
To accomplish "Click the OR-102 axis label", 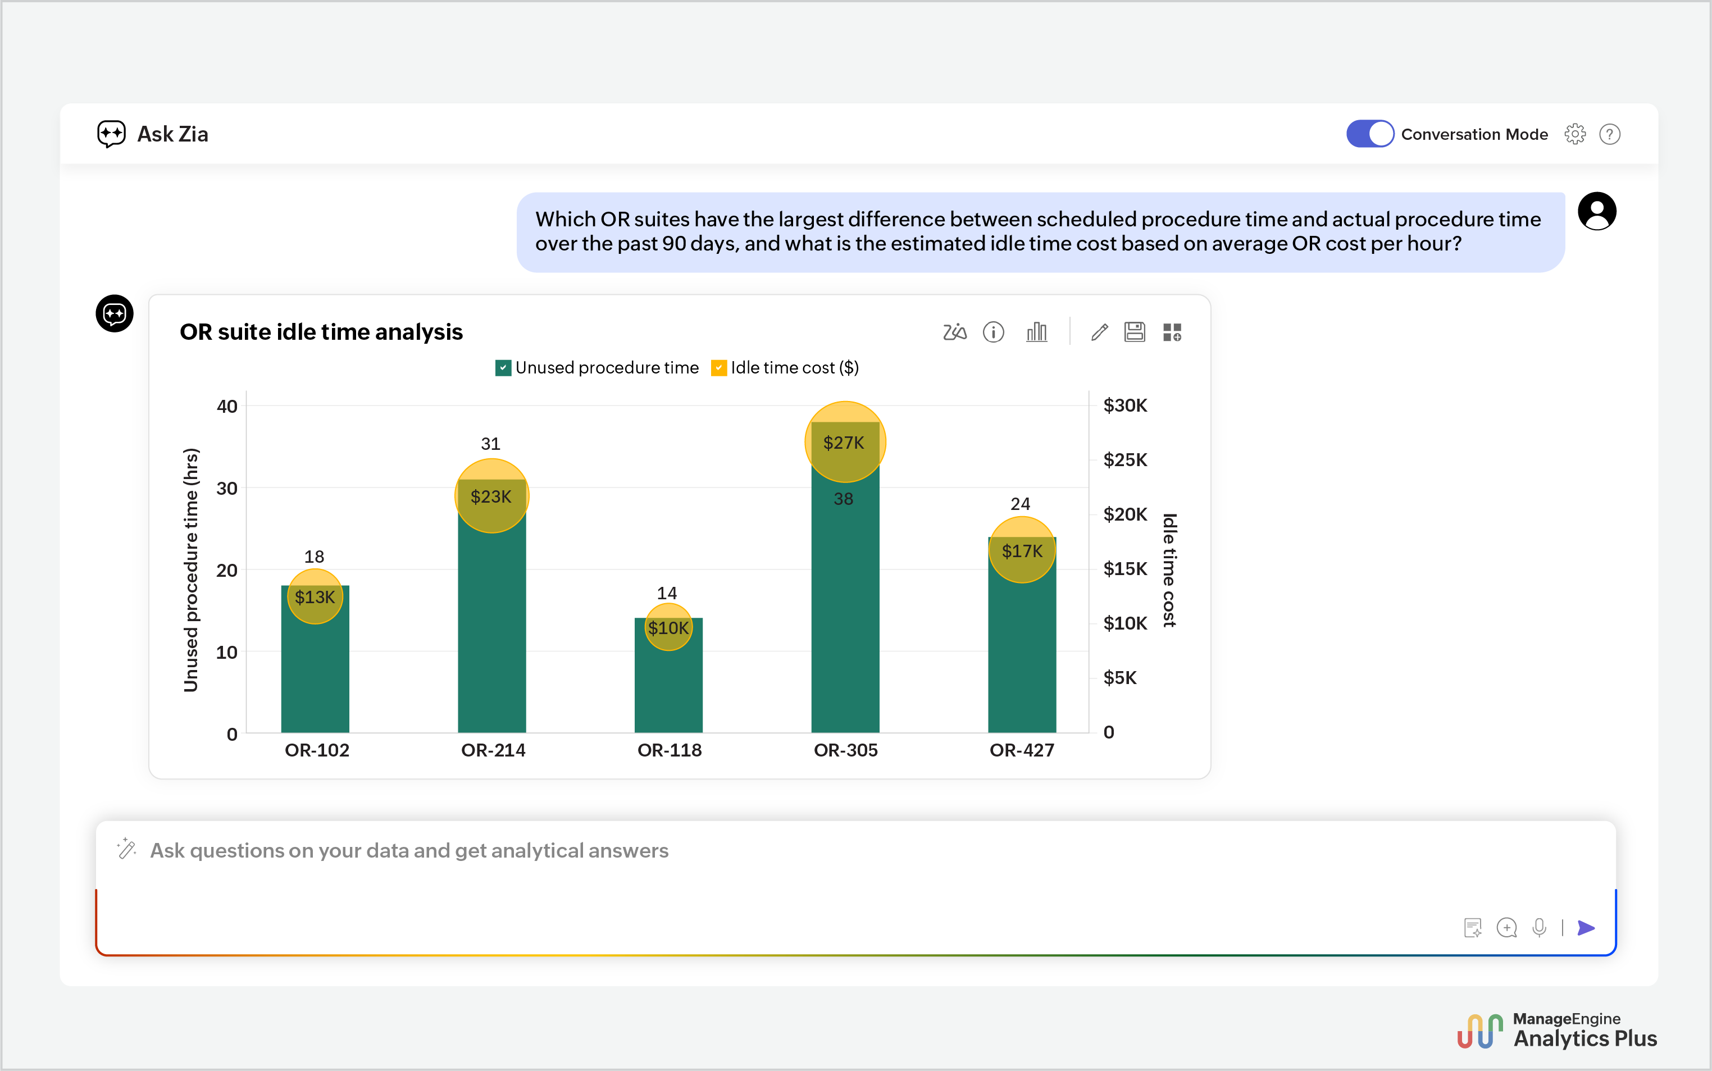I will click(x=317, y=750).
